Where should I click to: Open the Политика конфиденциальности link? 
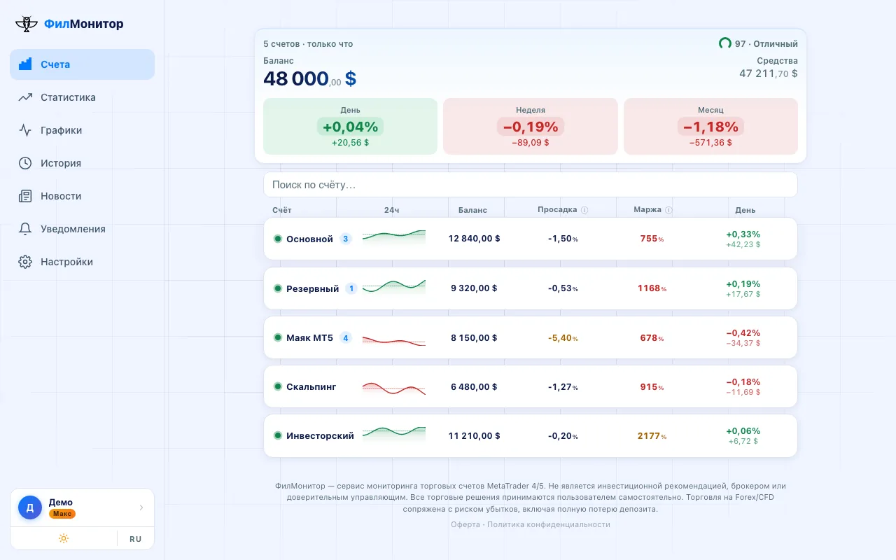pos(549,524)
